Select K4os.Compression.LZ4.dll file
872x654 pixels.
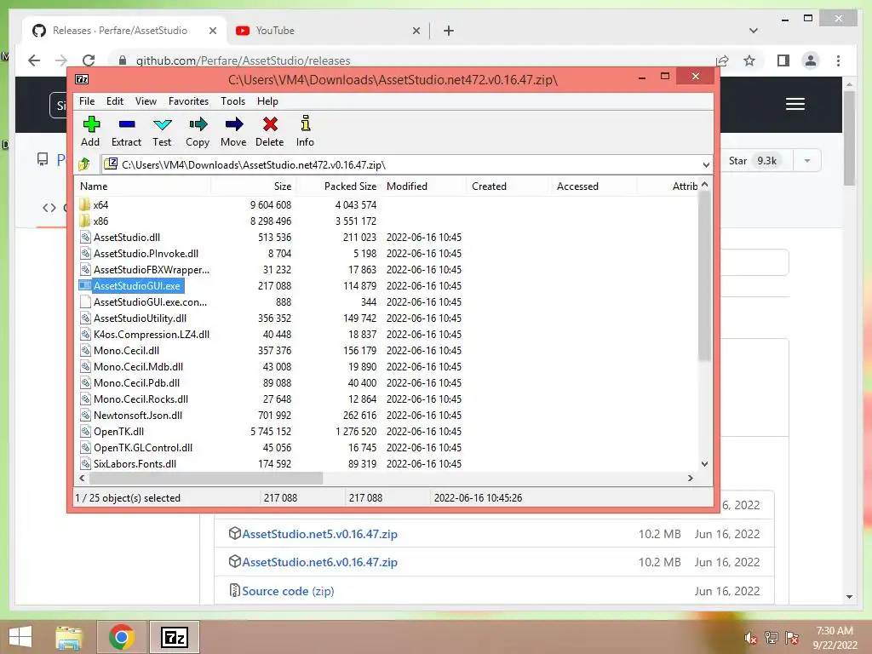[152, 334]
